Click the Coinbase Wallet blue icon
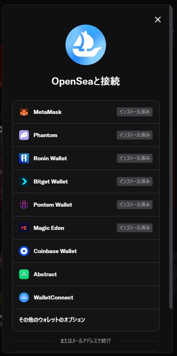Viewport: 177px width, 356px height. click(x=24, y=251)
